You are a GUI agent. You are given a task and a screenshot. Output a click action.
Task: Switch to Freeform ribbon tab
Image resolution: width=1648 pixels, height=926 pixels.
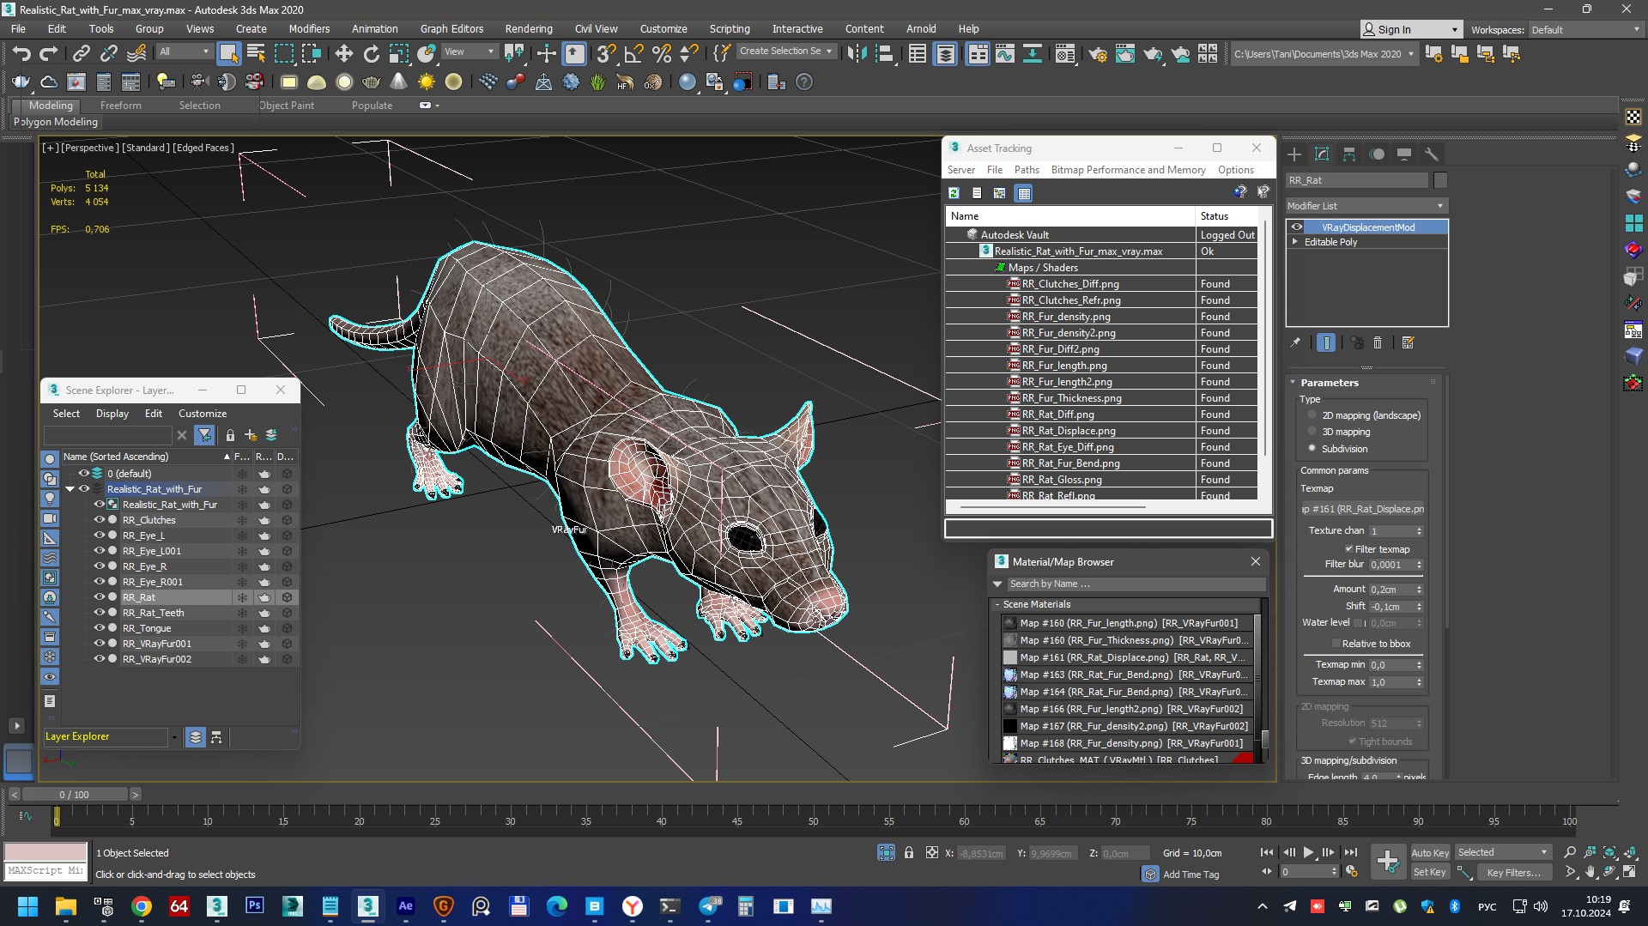(x=120, y=106)
